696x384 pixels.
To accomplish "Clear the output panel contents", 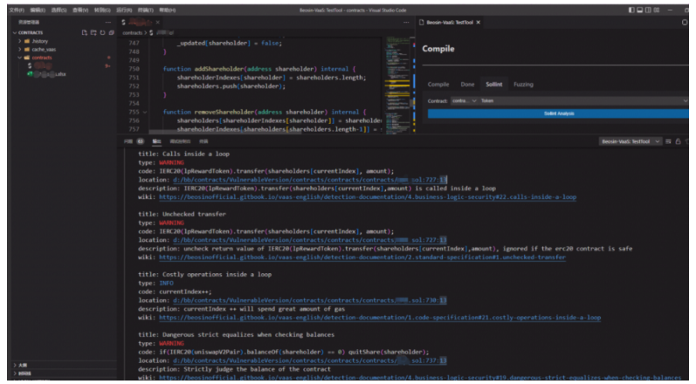I will (x=668, y=141).
